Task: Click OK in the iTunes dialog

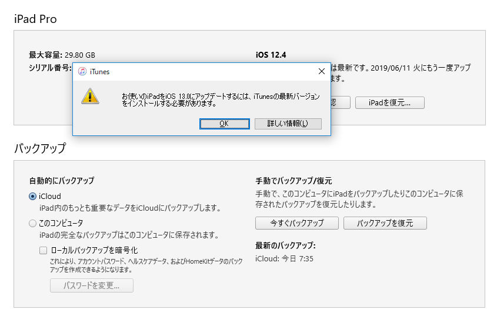Action: (224, 124)
